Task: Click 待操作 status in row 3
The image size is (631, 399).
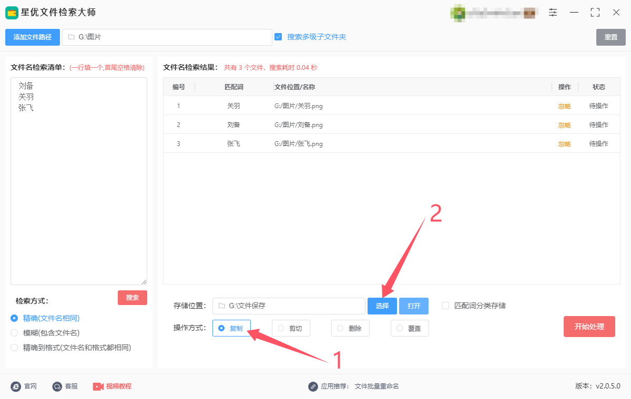Action: [599, 144]
